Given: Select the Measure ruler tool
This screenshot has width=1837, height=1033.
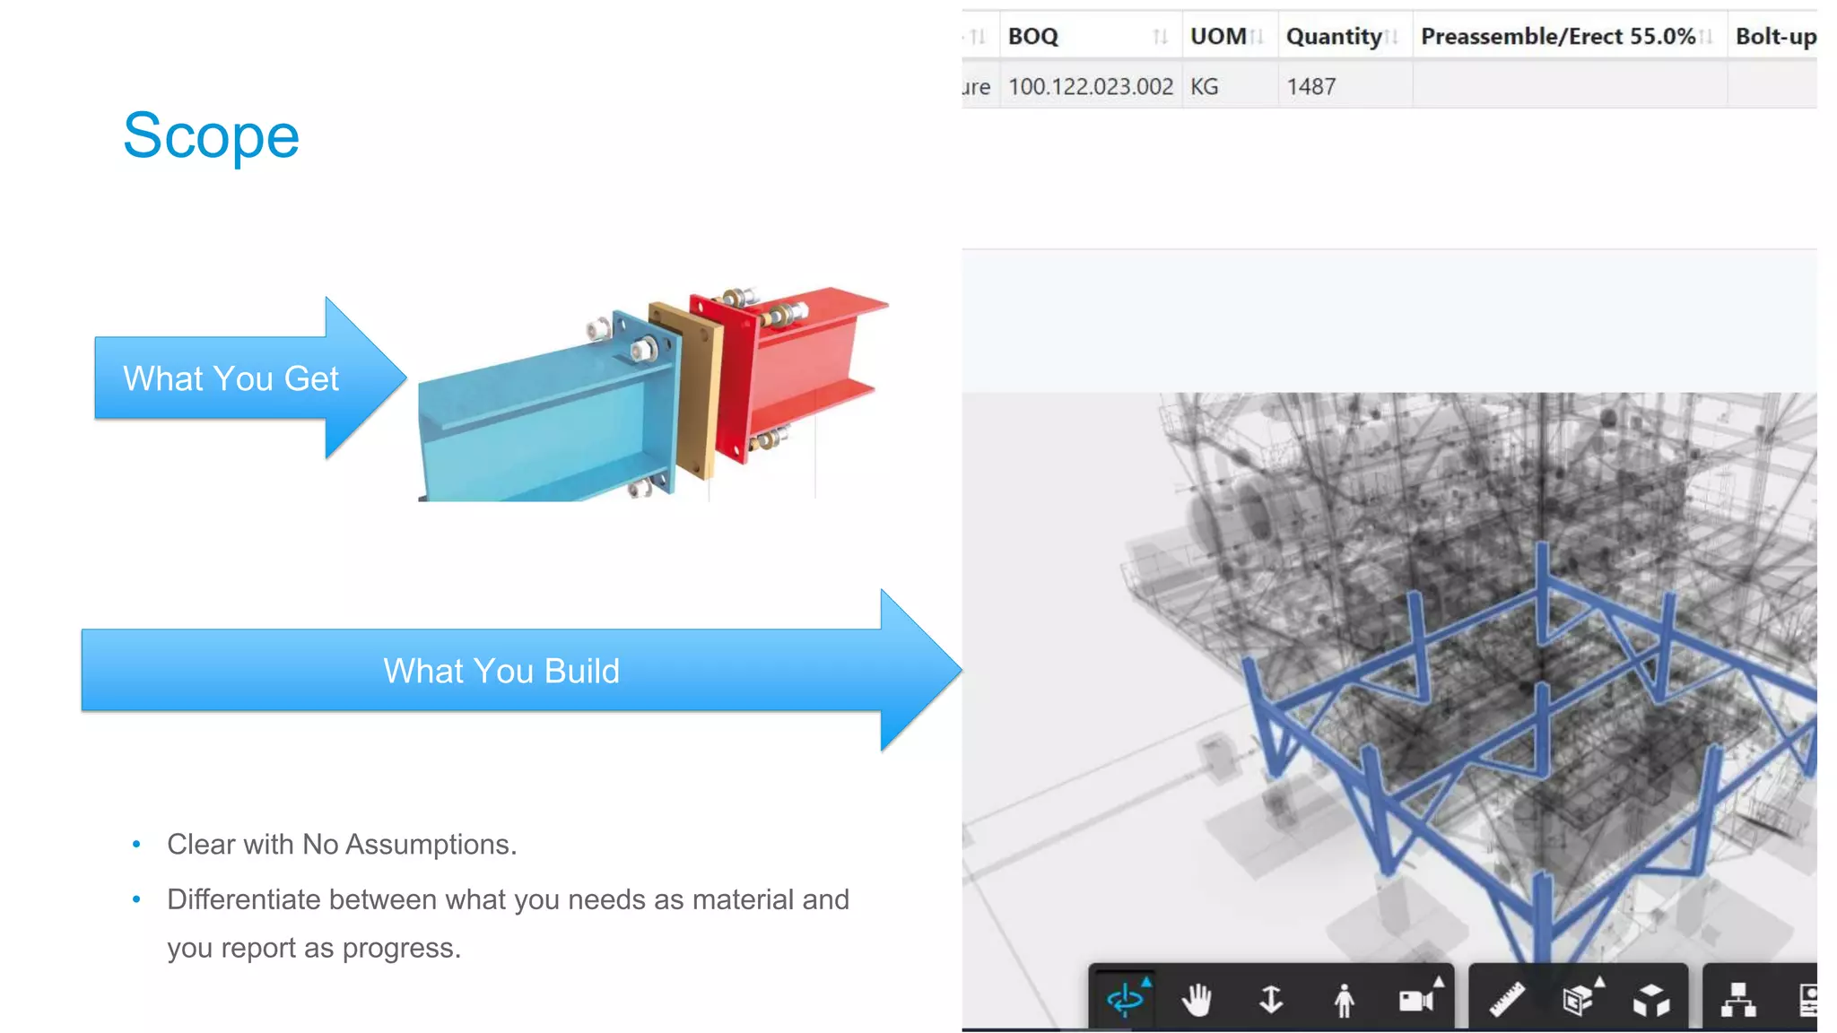Looking at the screenshot, I should 1507,999.
